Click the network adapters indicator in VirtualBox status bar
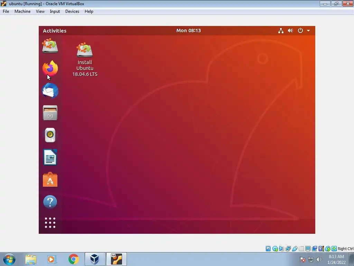The width and height of the screenshot is (354, 266). (x=288, y=249)
